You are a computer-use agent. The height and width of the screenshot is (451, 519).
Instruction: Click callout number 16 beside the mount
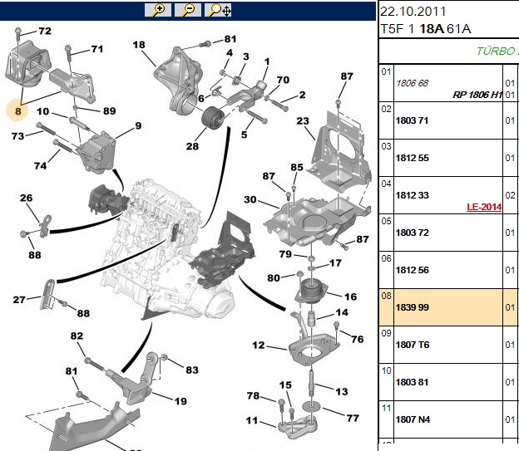click(350, 297)
